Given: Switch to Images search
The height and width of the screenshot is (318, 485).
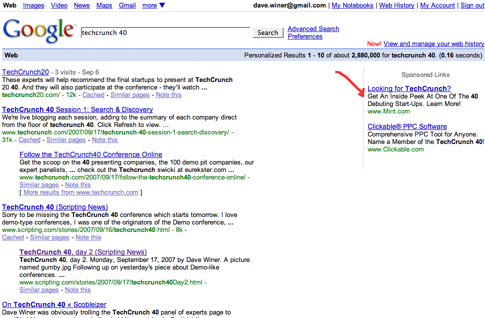Looking at the screenshot, I should tap(33, 5).
